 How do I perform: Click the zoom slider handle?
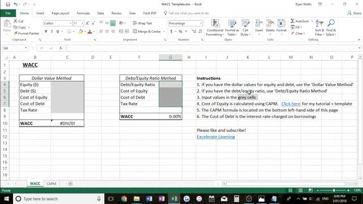tap(334, 190)
